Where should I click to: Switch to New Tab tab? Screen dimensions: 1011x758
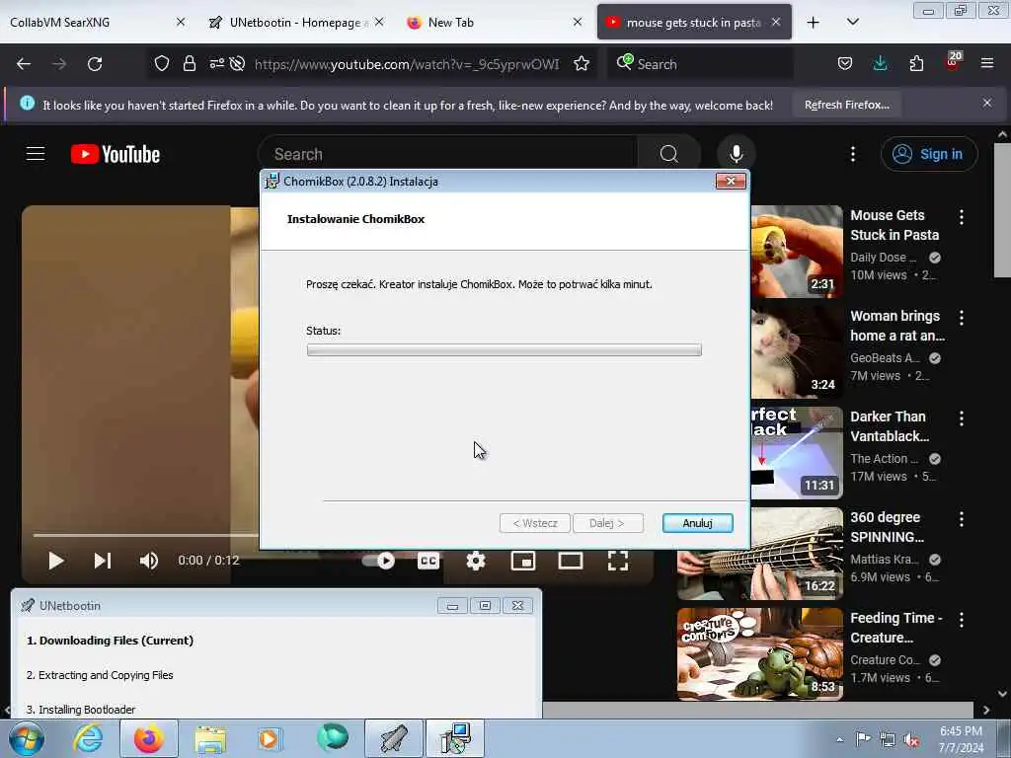click(494, 23)
